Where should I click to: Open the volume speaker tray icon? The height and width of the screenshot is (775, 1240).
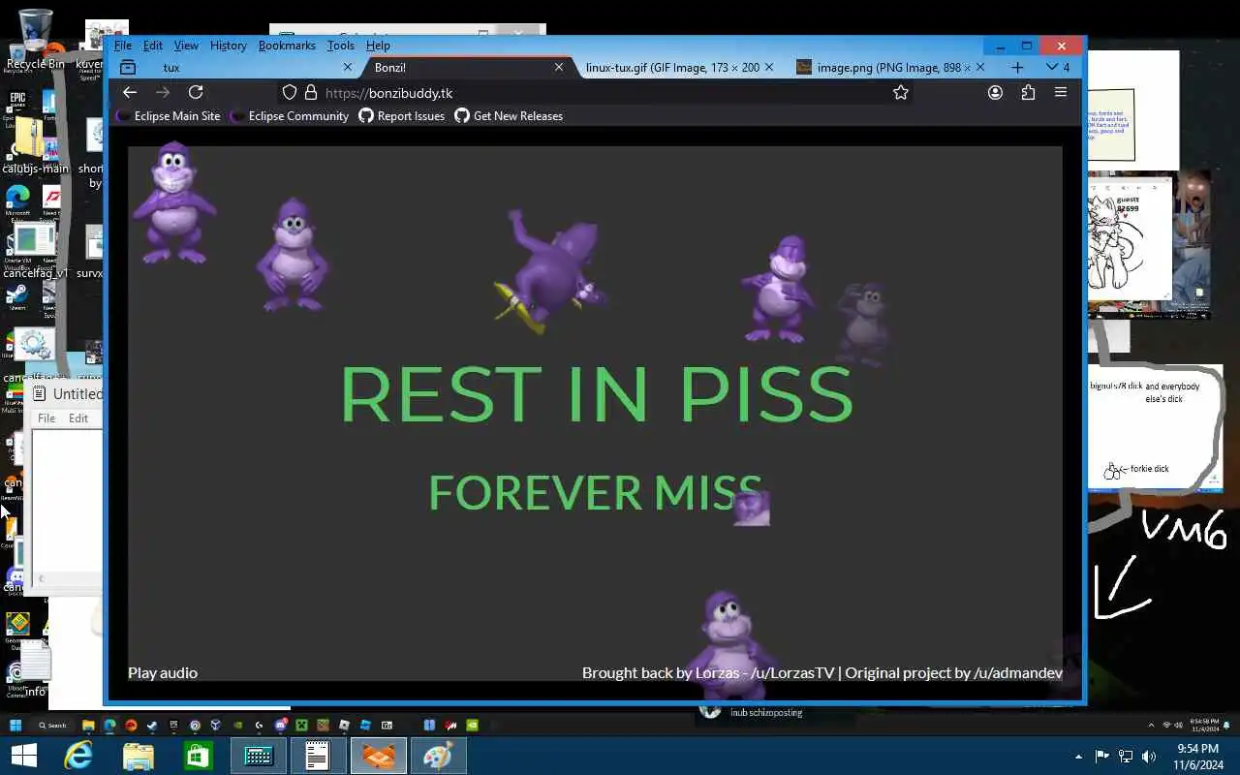[x=1149, y=757]
